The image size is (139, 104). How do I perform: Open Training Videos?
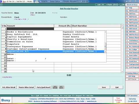tap(132, 73)
